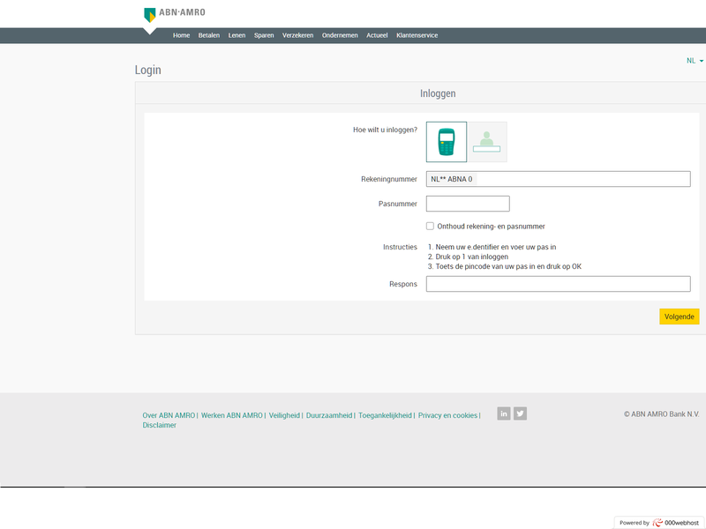Viewport: 706px width, 529px height.
Task: Open the Sparen menu
Action: 264,35
